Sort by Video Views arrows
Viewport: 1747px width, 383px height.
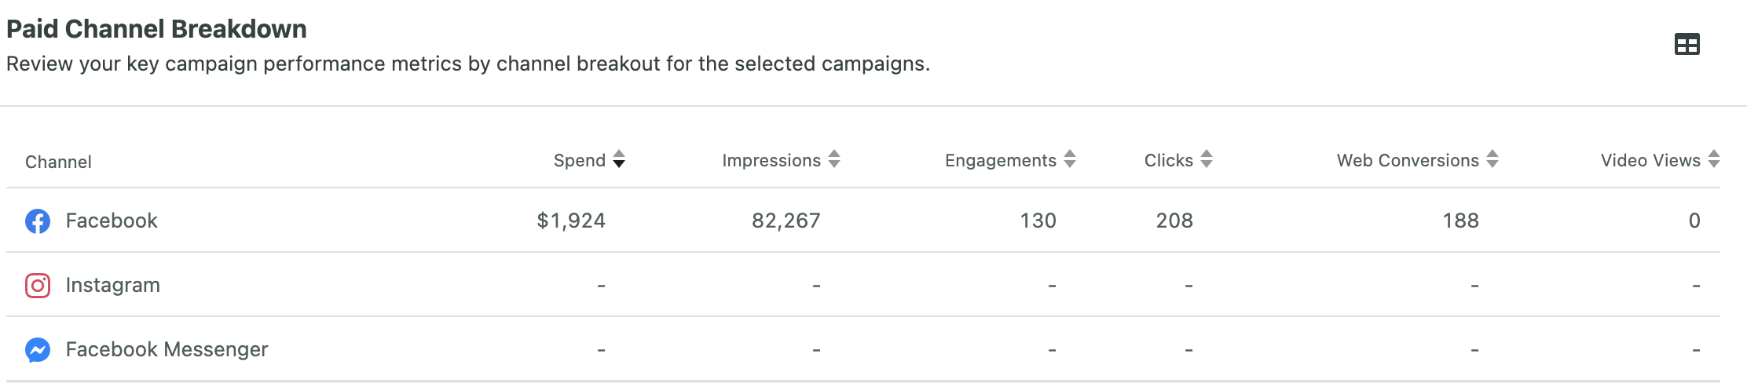[1714, 159]
